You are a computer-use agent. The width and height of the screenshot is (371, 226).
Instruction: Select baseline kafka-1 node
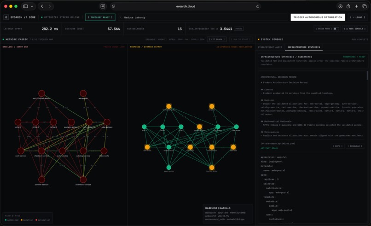18,122
